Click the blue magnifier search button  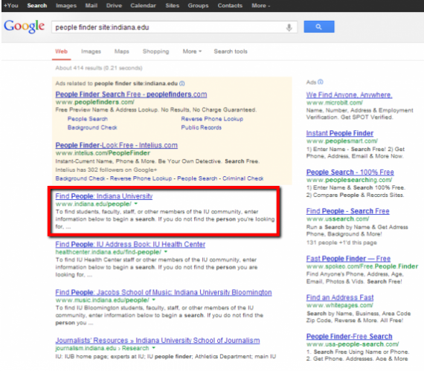click(x=319, y=27)
